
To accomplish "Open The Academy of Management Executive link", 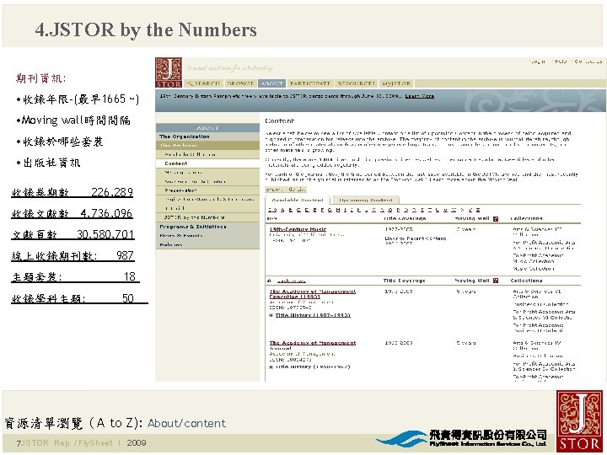I will tap(312, 294).
